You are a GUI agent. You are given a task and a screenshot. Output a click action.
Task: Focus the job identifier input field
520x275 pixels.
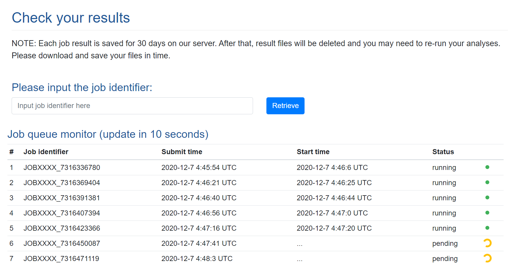tap(132, 106)
